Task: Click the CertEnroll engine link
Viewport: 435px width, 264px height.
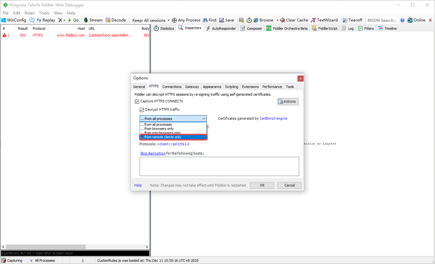Action: click(x=273, y=118)
